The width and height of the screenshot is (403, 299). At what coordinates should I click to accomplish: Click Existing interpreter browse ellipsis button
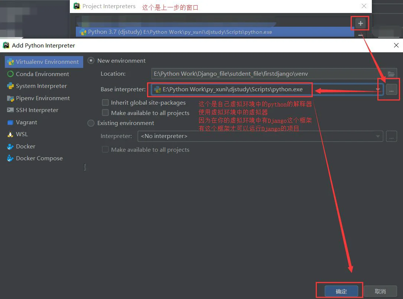point(391,136)
